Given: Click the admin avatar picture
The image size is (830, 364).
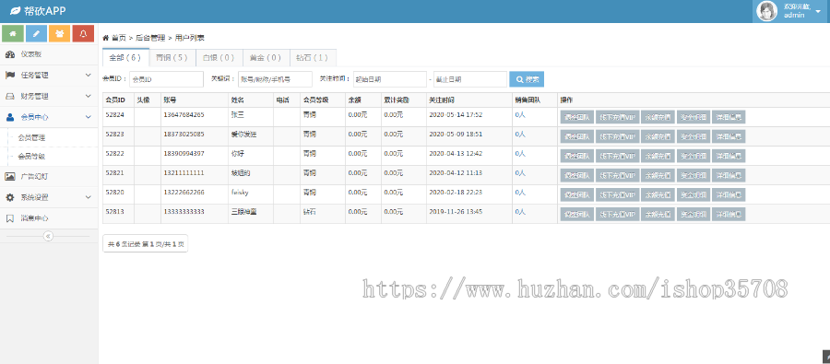Looking at the screenshot, I should [767, 11].
